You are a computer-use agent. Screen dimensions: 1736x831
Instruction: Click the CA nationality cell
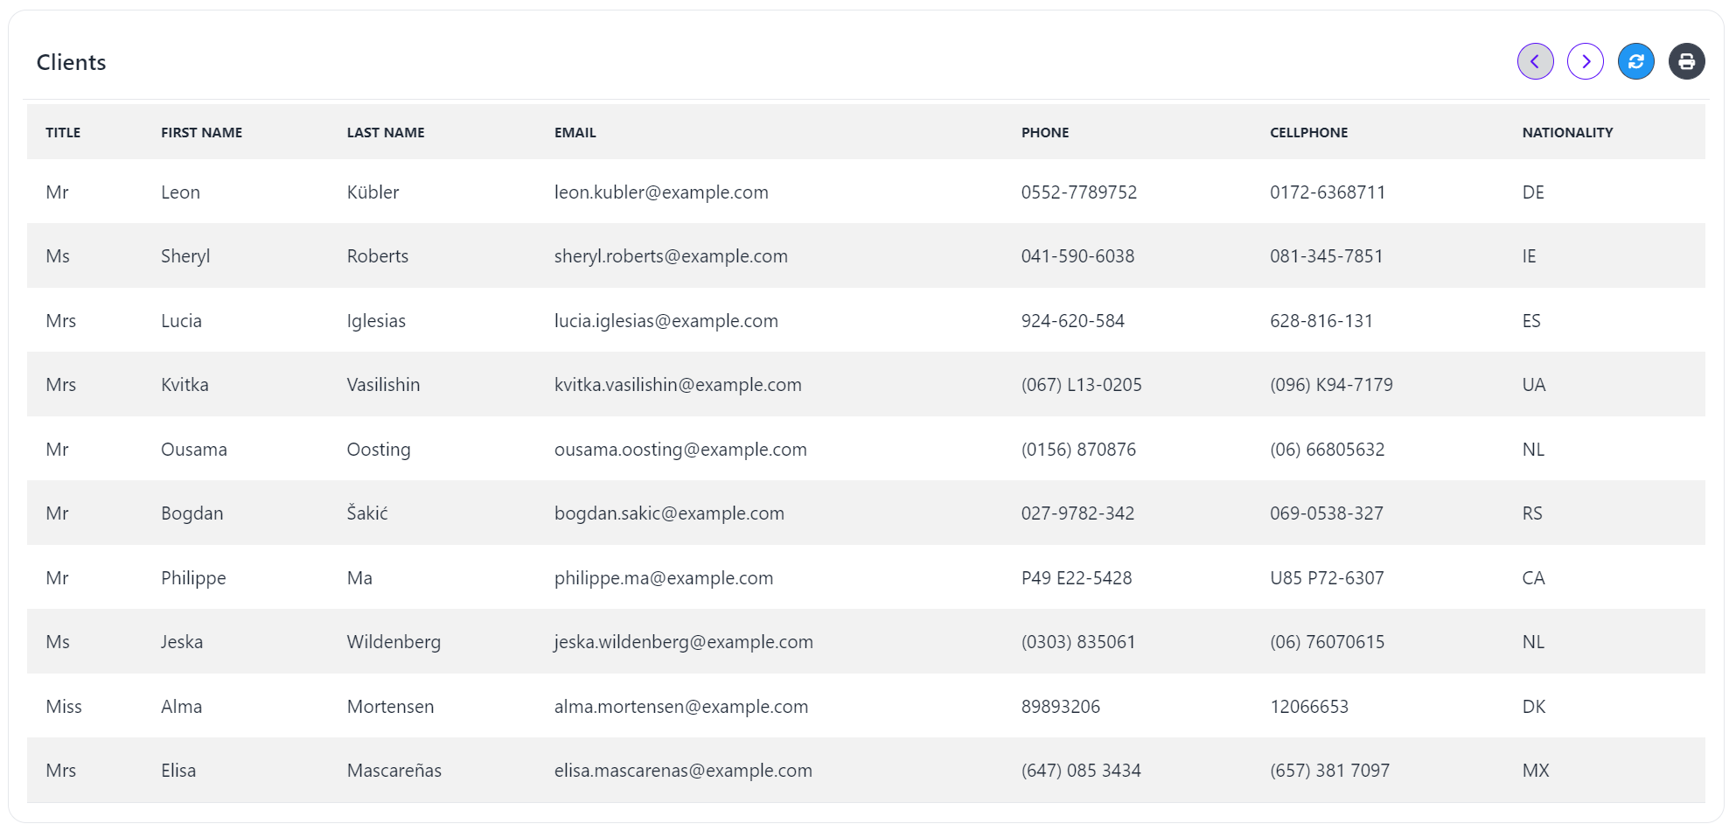pos(1533,578)
